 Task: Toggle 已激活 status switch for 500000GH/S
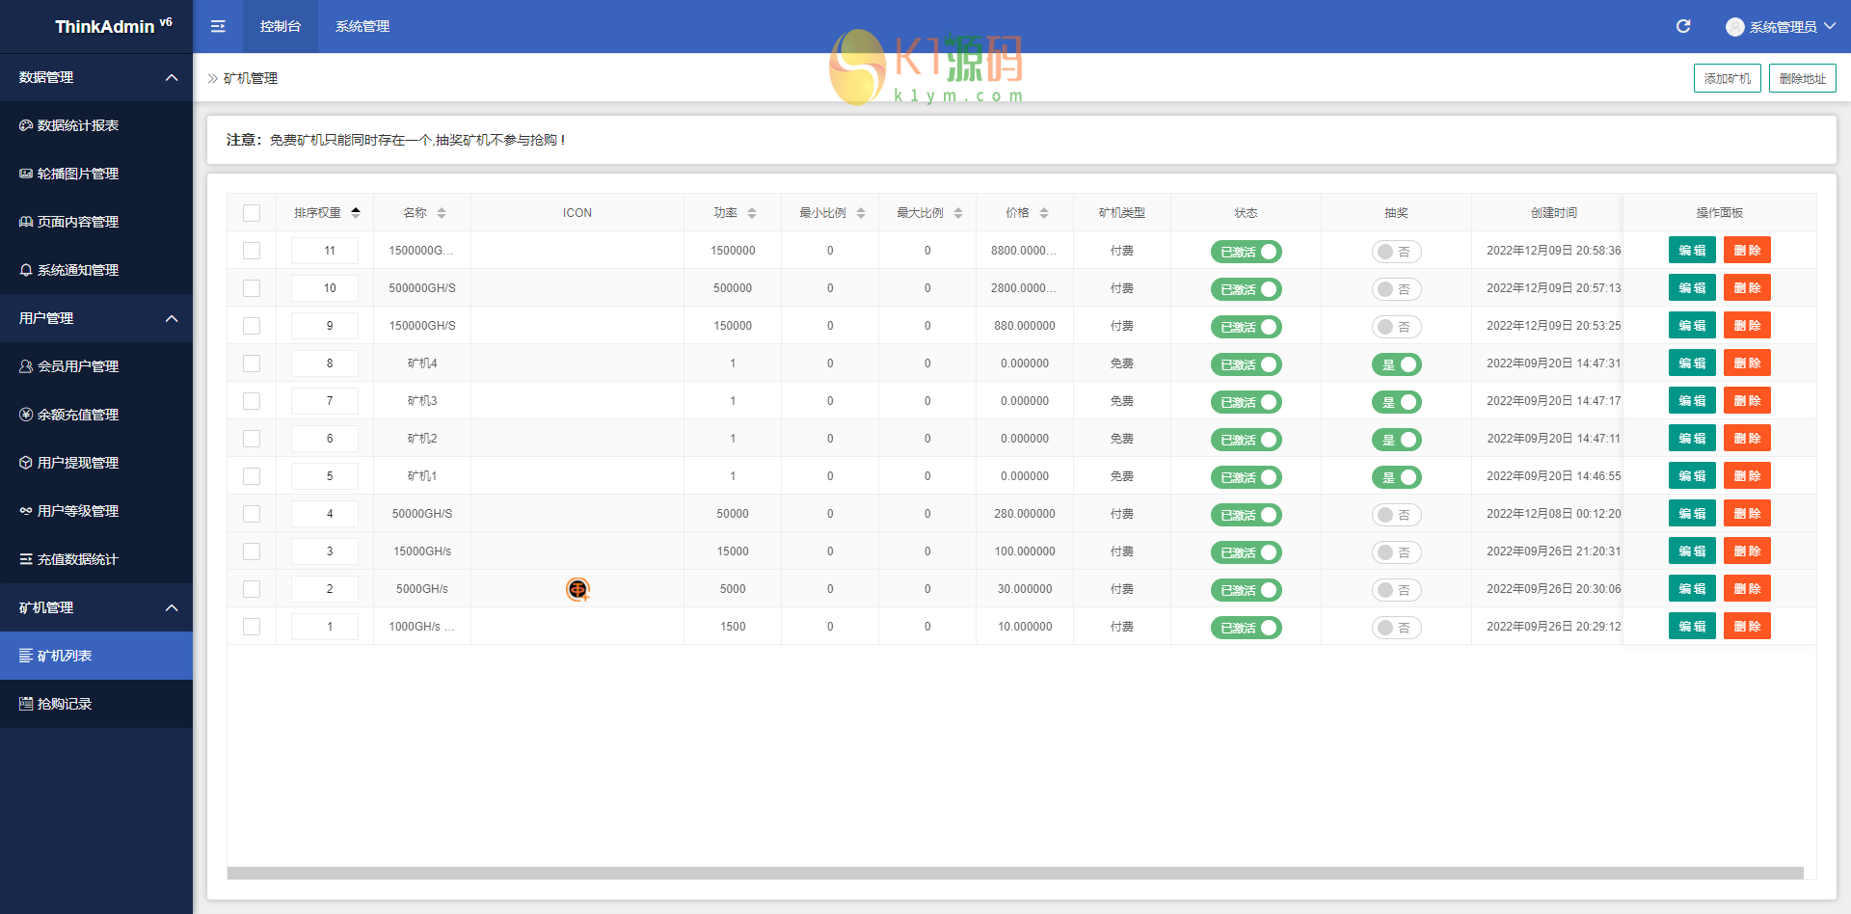pos(1246,289)
